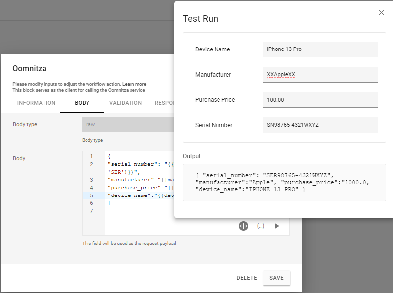Select the Serial Number input field
393x293 pixels.
[x=320, y=125]
